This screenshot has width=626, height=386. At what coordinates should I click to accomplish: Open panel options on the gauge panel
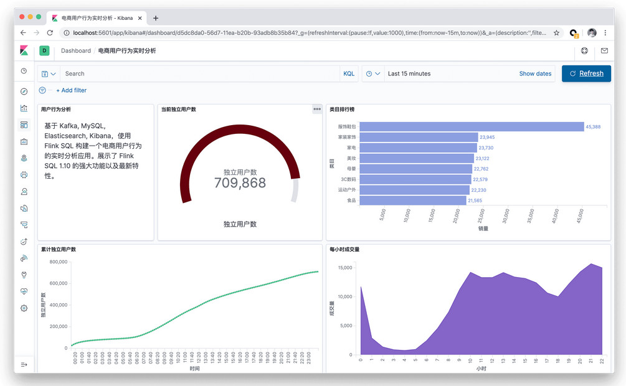pyautogui.click(x=317, y=109)
